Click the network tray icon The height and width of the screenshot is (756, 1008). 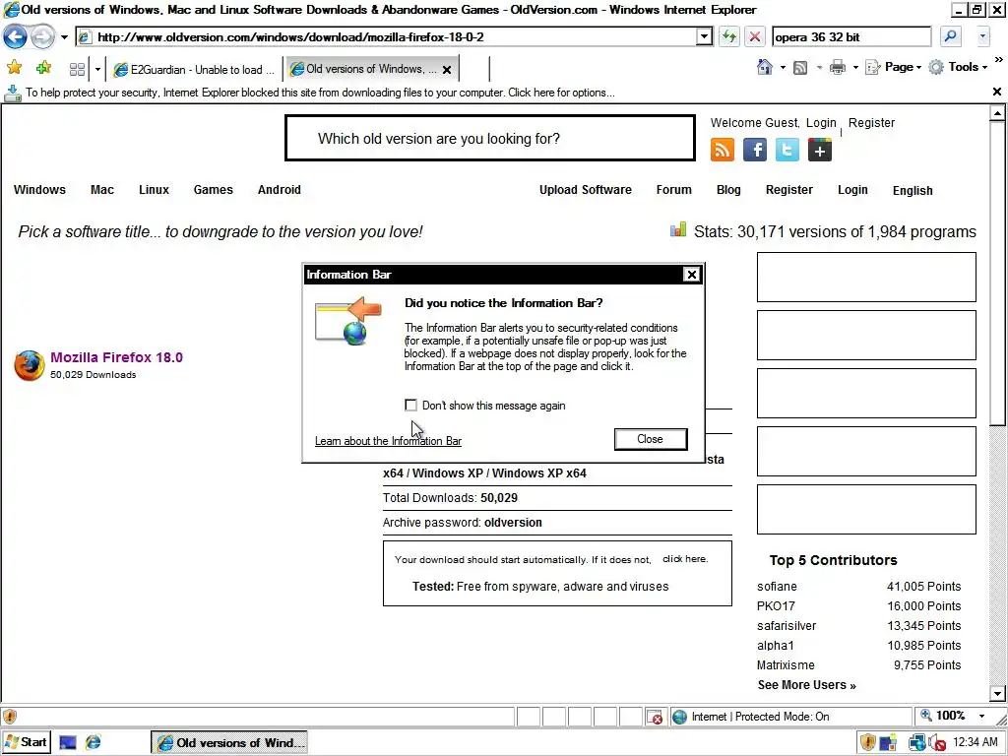[x=916, y=742]
